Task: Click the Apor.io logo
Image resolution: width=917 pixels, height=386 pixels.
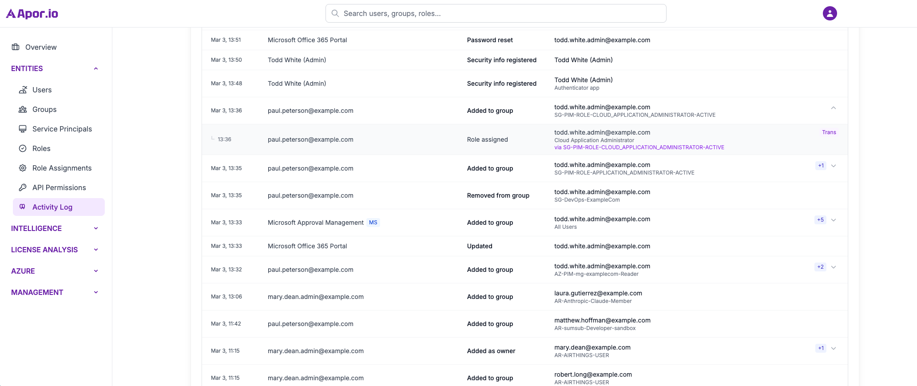Action: pos(32,14)
